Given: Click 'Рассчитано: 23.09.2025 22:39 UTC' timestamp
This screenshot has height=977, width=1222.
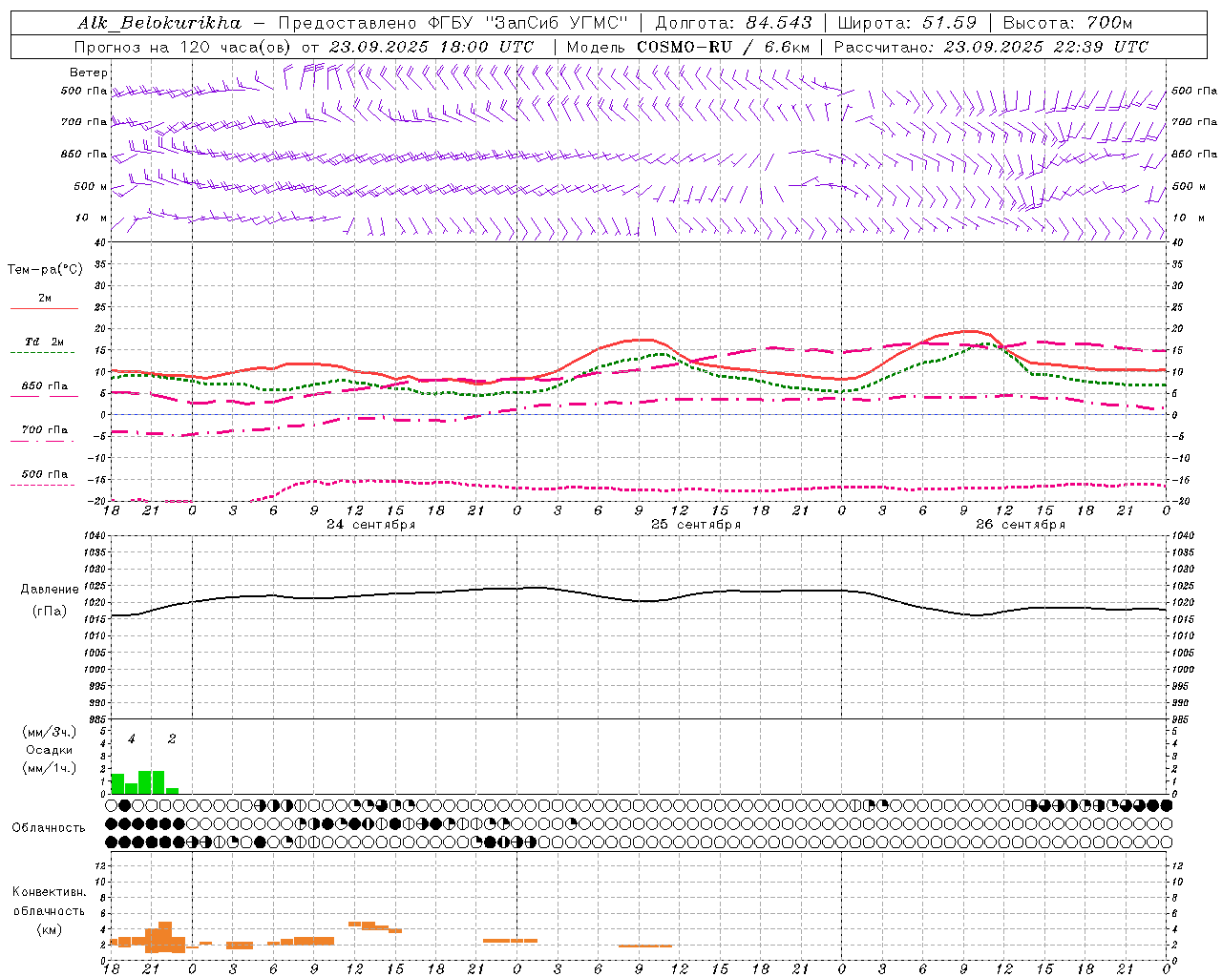Looking at the screenshot, I should (991, 47).
